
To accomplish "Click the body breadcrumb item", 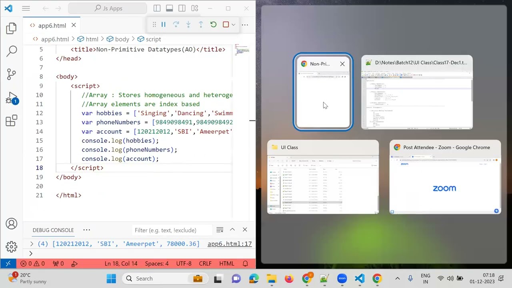I will [x=118, y=39].
